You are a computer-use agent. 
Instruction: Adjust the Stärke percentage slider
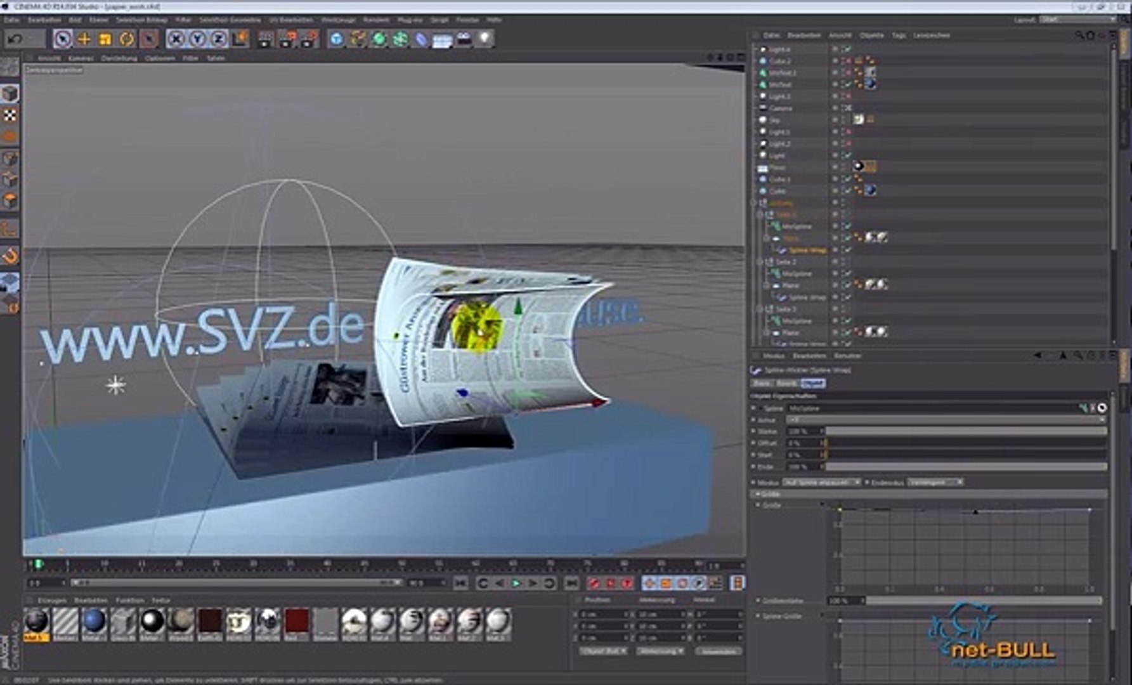(951, 431)
